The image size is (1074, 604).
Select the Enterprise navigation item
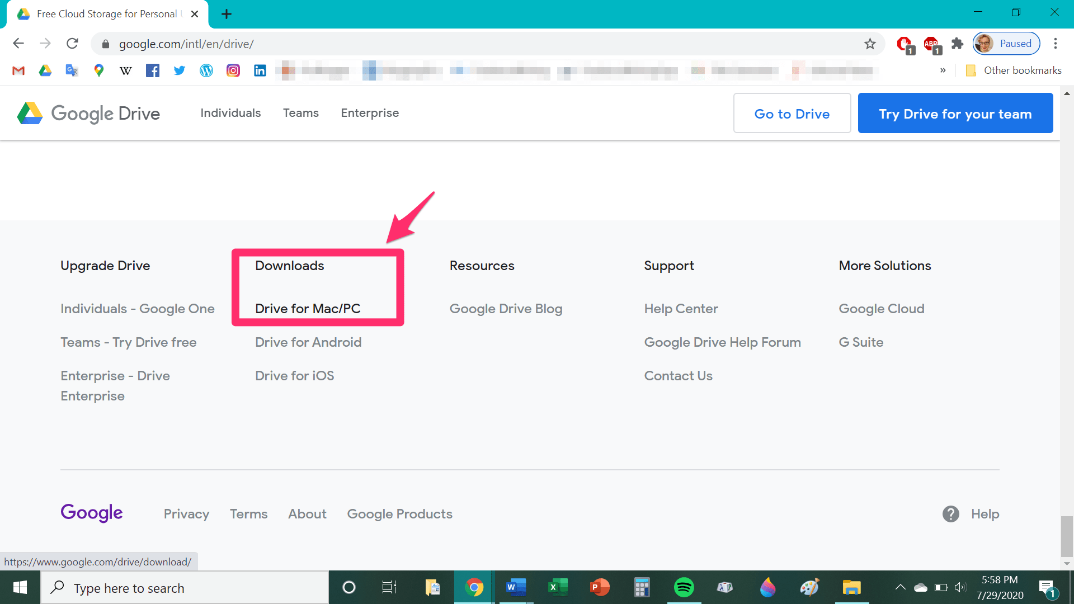coord(370,113)
